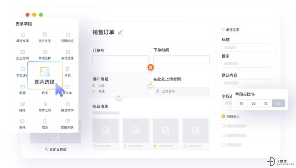Screen dimensions: 296x168
Task: Click the fourth product image thumbnail
Action: [195, 131]
